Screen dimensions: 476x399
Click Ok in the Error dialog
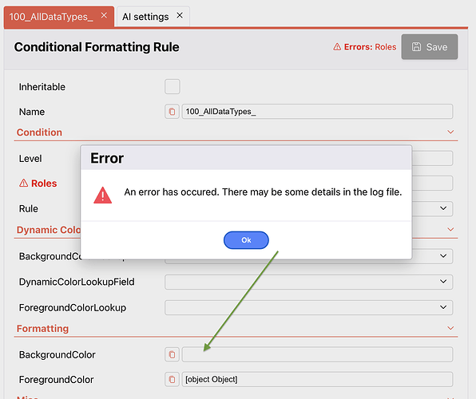tap(246, 240)
